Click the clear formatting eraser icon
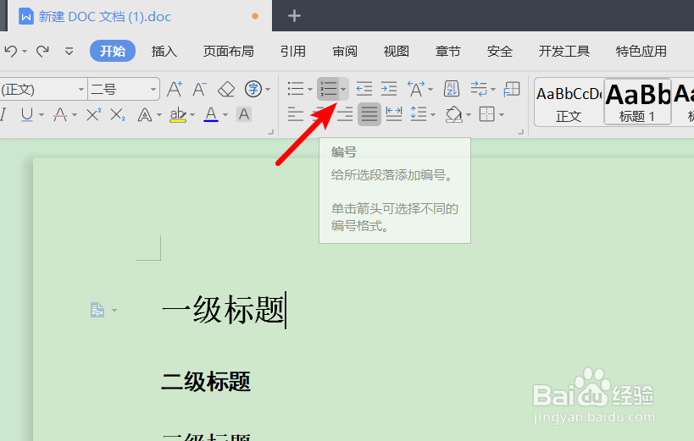The width and height of the screenshot is (694, 441). [226, 90]
